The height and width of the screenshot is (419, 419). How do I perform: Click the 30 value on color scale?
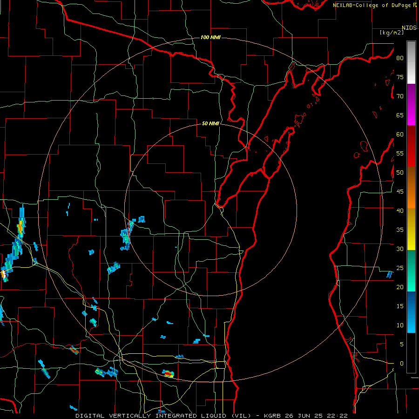400,249
